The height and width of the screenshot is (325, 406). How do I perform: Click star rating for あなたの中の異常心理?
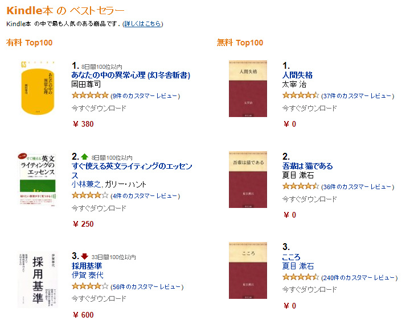click(x=90, y=95)
